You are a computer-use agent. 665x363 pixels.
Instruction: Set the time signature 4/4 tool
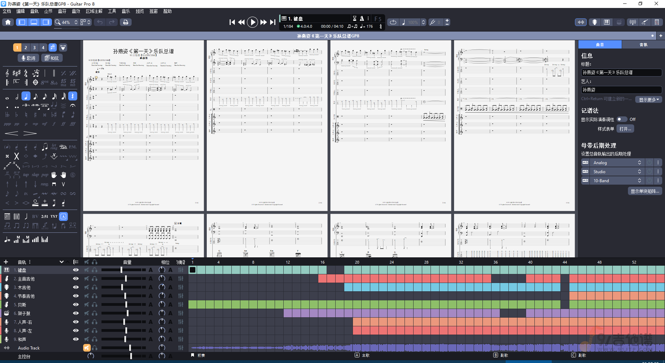pos(26,73)
